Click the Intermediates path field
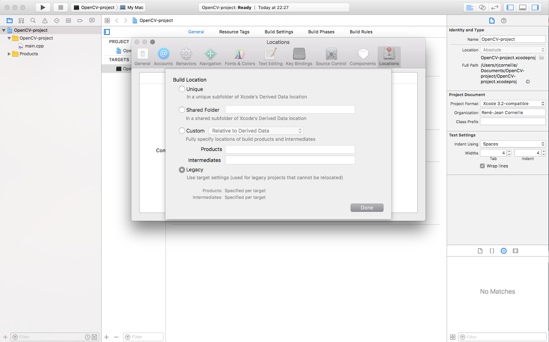Image resolution: width=549 pixels, height=342 pixels. (290, 160)
